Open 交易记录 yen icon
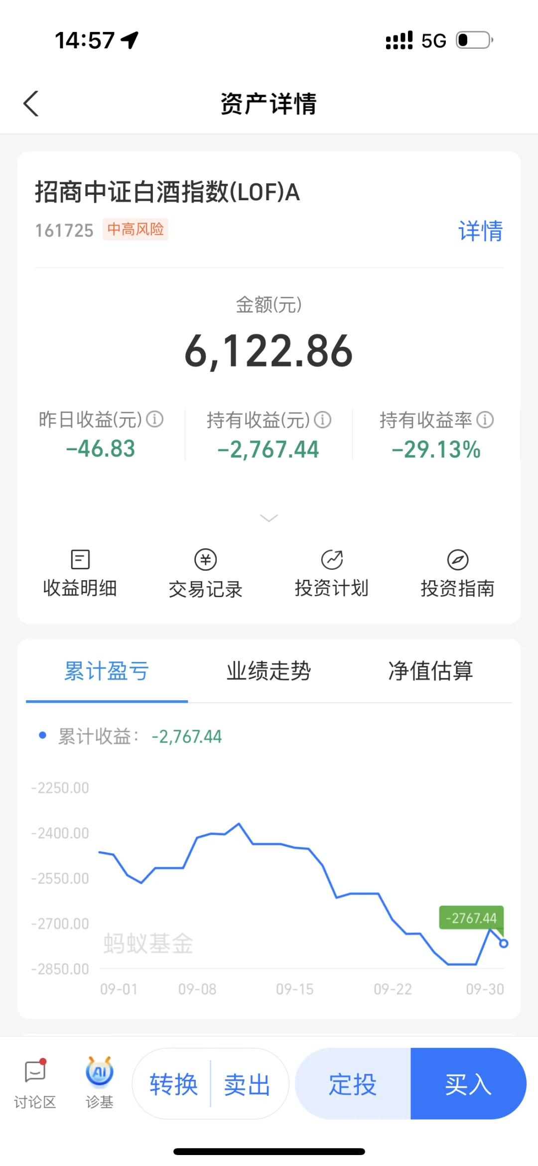Viewport: 538px width, 1166px height. click(205, 559)
